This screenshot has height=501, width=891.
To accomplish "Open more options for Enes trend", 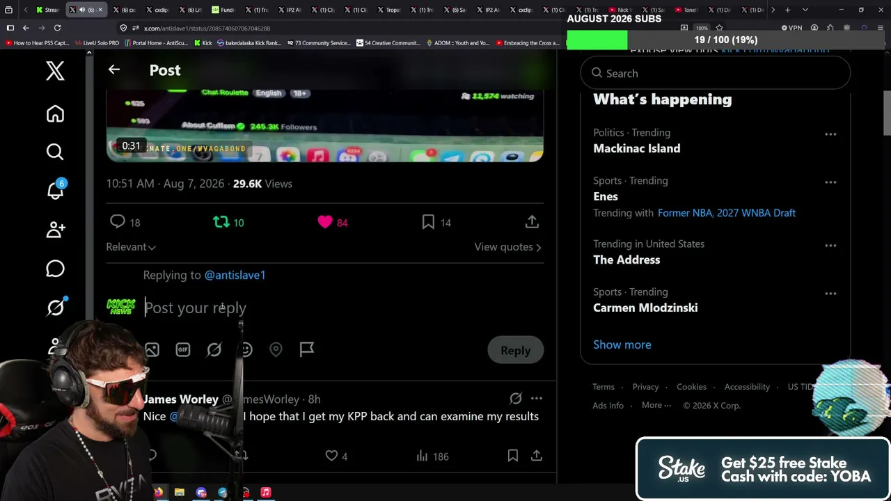I will pos(830,182).
